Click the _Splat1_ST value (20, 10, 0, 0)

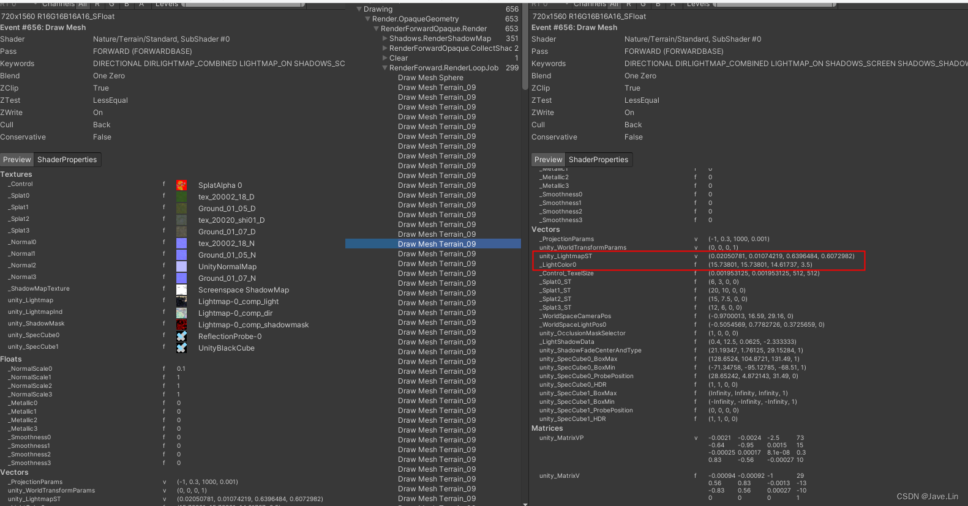coord(727,291)
